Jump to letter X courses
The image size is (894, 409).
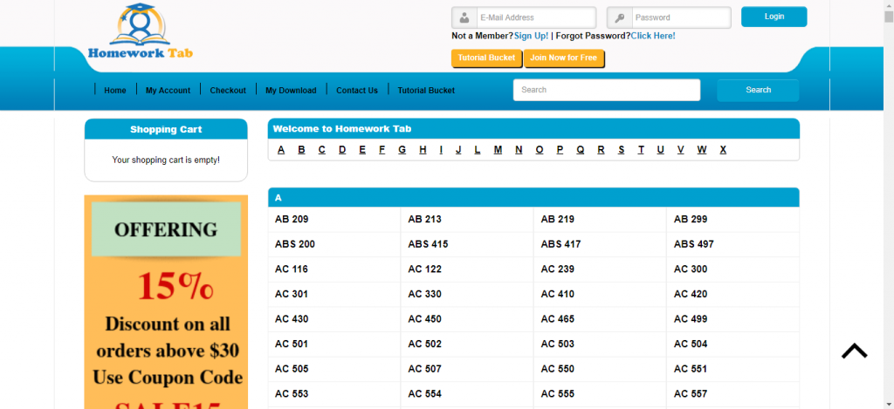tap(723, 150)
